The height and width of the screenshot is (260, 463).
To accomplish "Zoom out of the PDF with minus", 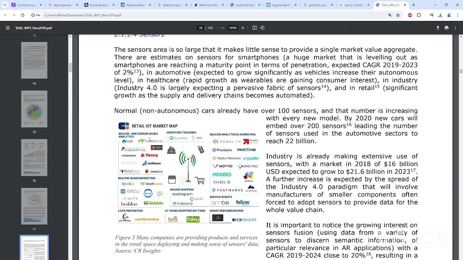I will coord(222,28).
